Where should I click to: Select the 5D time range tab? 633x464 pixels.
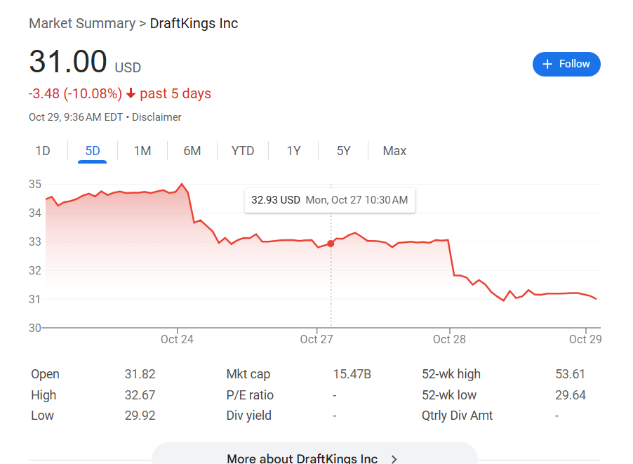click(93, 151)
